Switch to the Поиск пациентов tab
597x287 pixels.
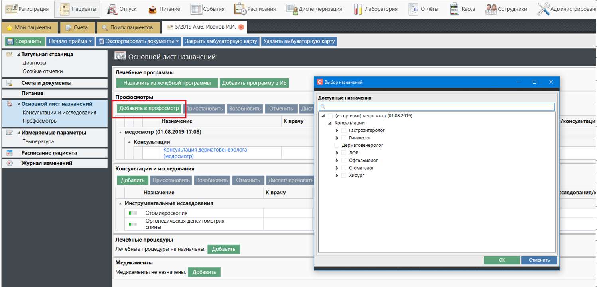pos(127,27)
